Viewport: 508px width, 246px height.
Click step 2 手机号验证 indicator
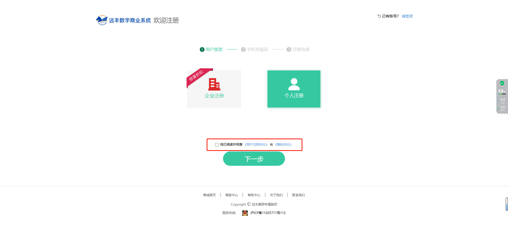point(255,50)
